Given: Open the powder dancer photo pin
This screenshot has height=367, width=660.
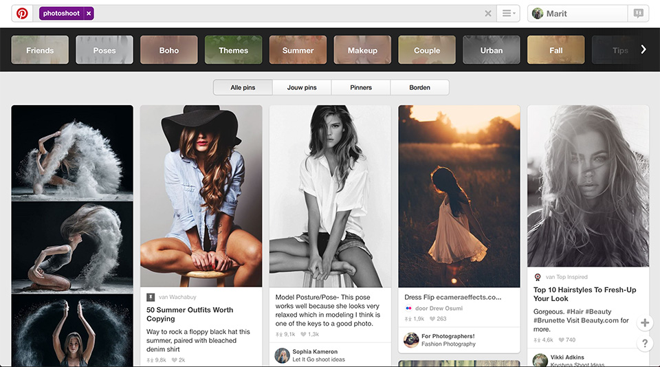Looking at the screenshot, I should [72, 236].
